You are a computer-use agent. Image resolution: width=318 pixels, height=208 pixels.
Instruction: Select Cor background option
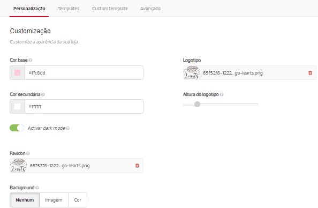point(78,200)
